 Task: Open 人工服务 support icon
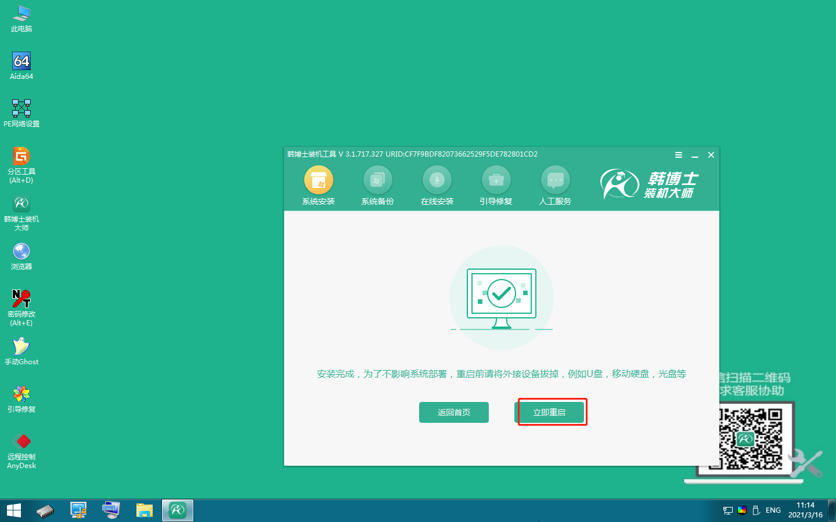pyautogui.click(x=555, y=181)
